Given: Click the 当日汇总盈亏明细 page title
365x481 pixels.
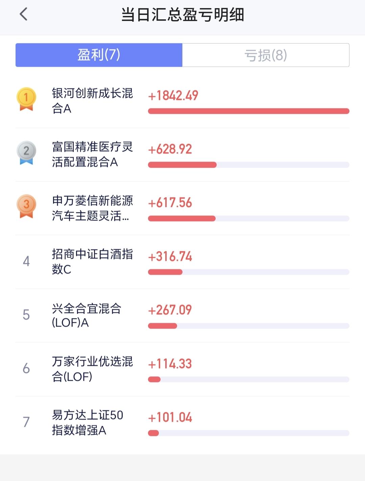Looking at the screenshot, I should coord(182,15).
